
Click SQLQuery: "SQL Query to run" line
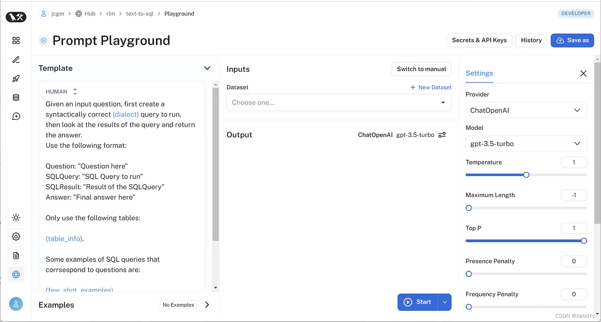[x=94, y=176]
